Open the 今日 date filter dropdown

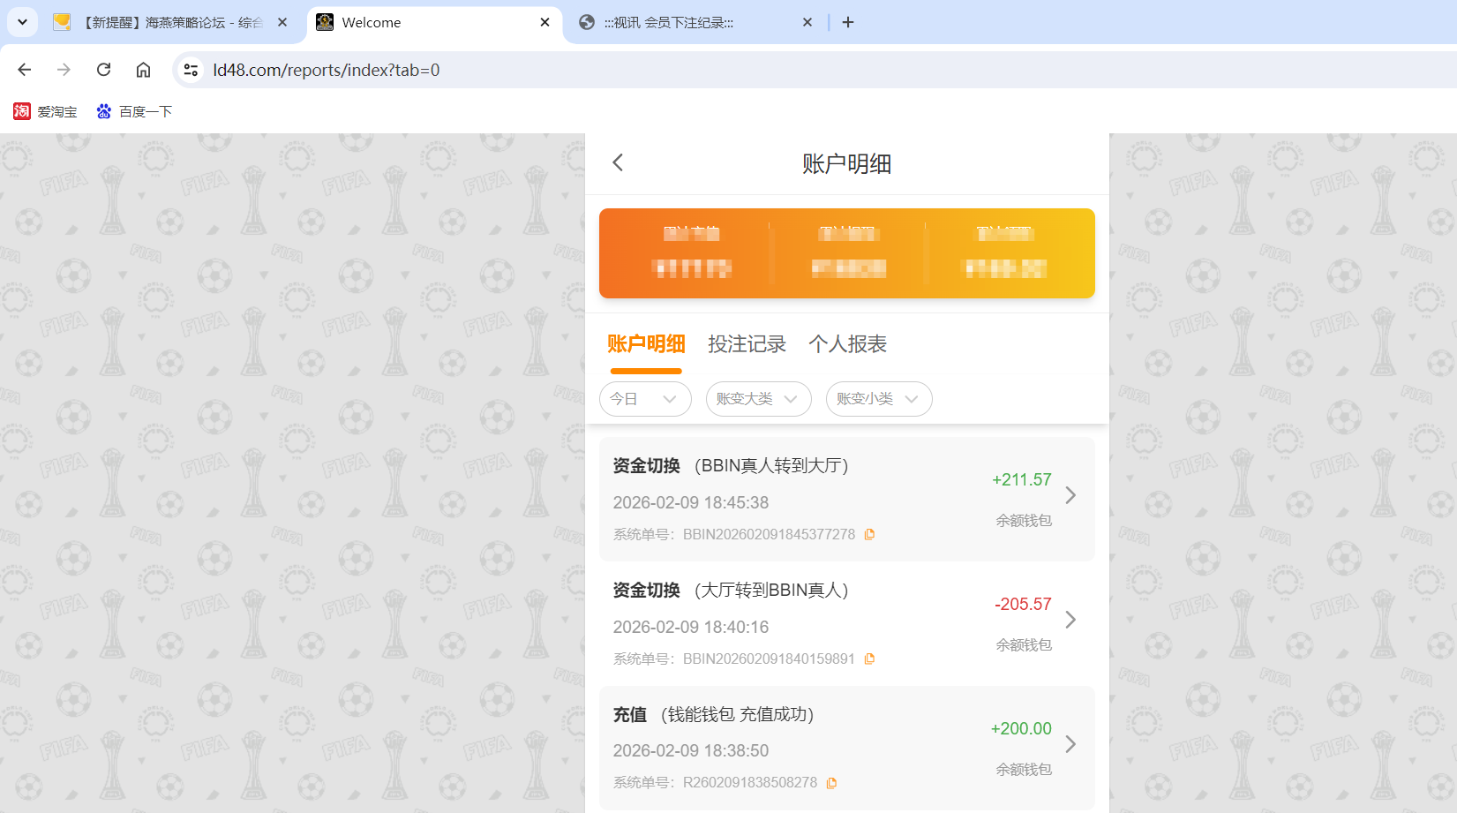point(645,399)
